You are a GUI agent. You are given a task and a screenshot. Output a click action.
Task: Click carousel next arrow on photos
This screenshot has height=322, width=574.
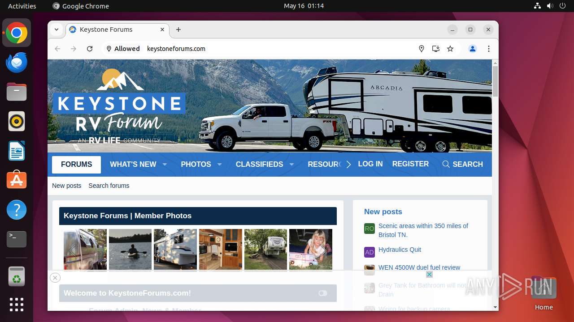click(322, 250)
